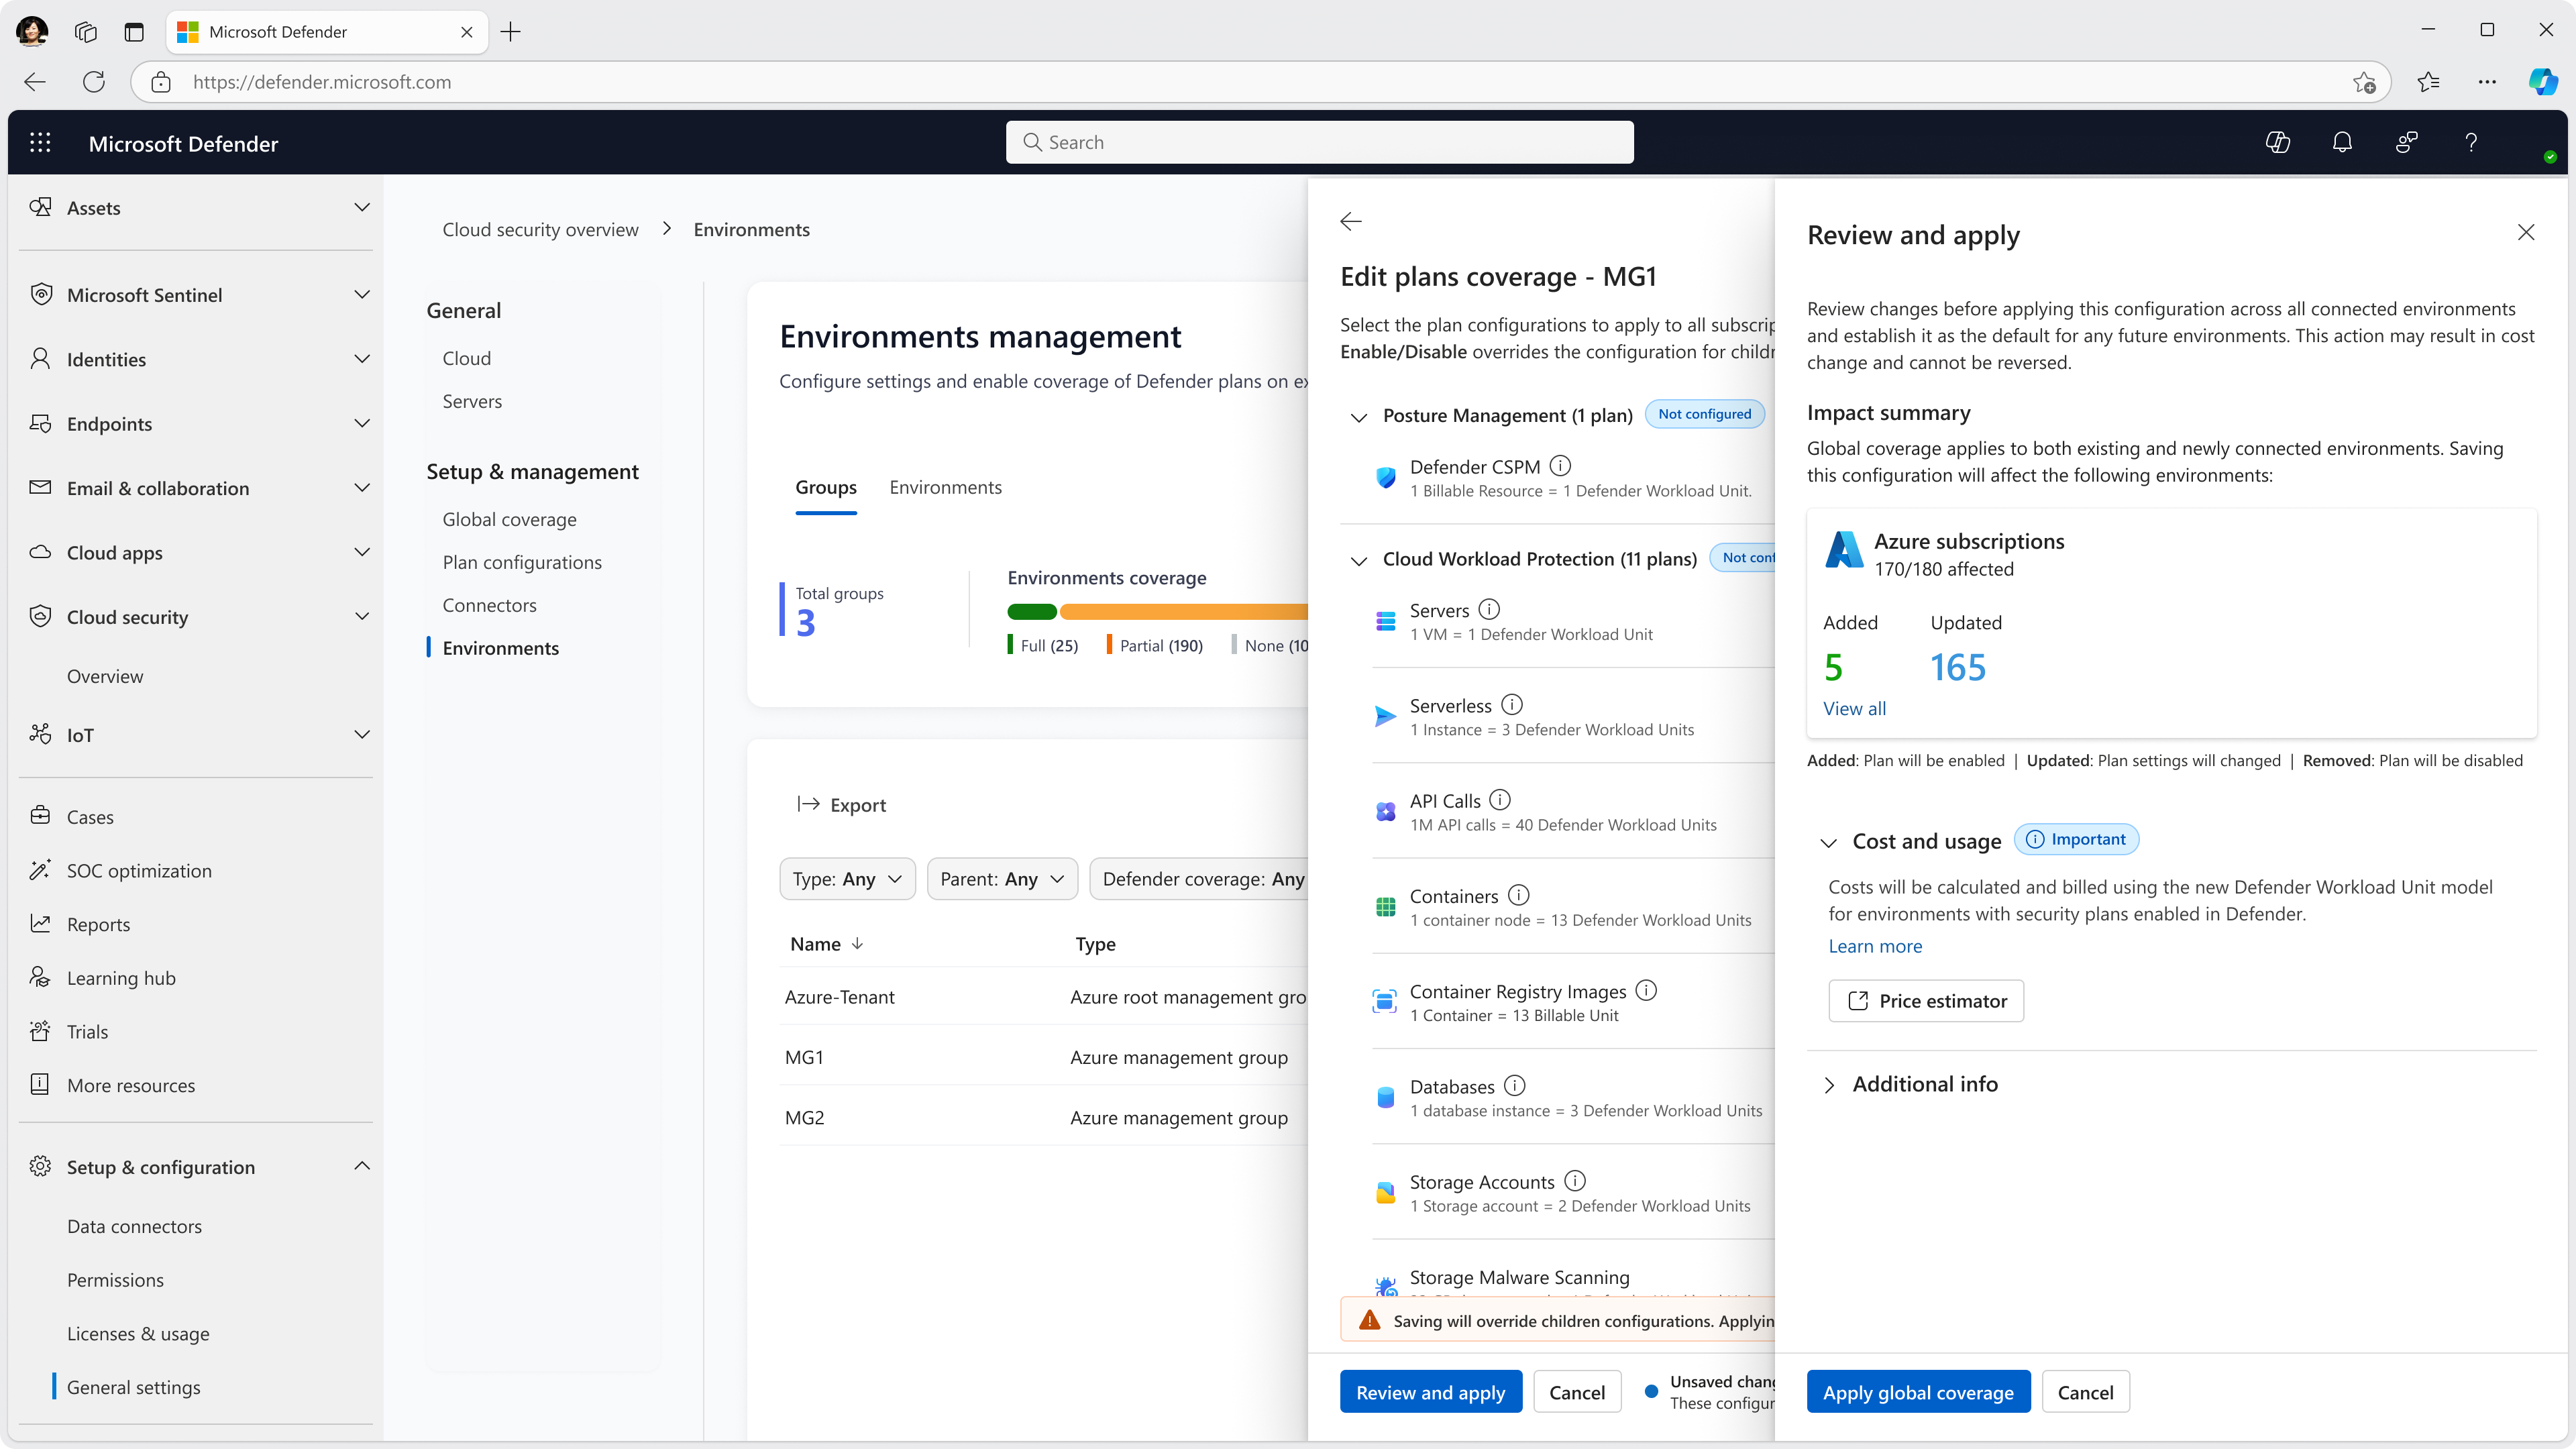The height and width of the screenshot is (1449, 2576).
Task: Select Environments in Setup & management
Action: coord(501,648)
